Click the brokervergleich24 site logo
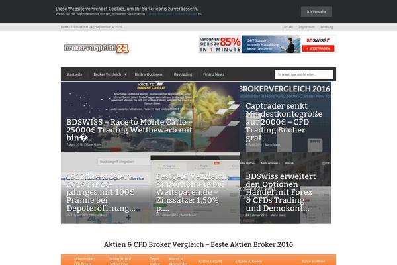The height and width of the screenshot is (265, 397). (x=97, y=48)
